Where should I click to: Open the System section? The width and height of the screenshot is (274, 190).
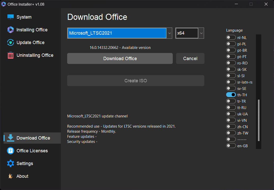click(24, 17)
